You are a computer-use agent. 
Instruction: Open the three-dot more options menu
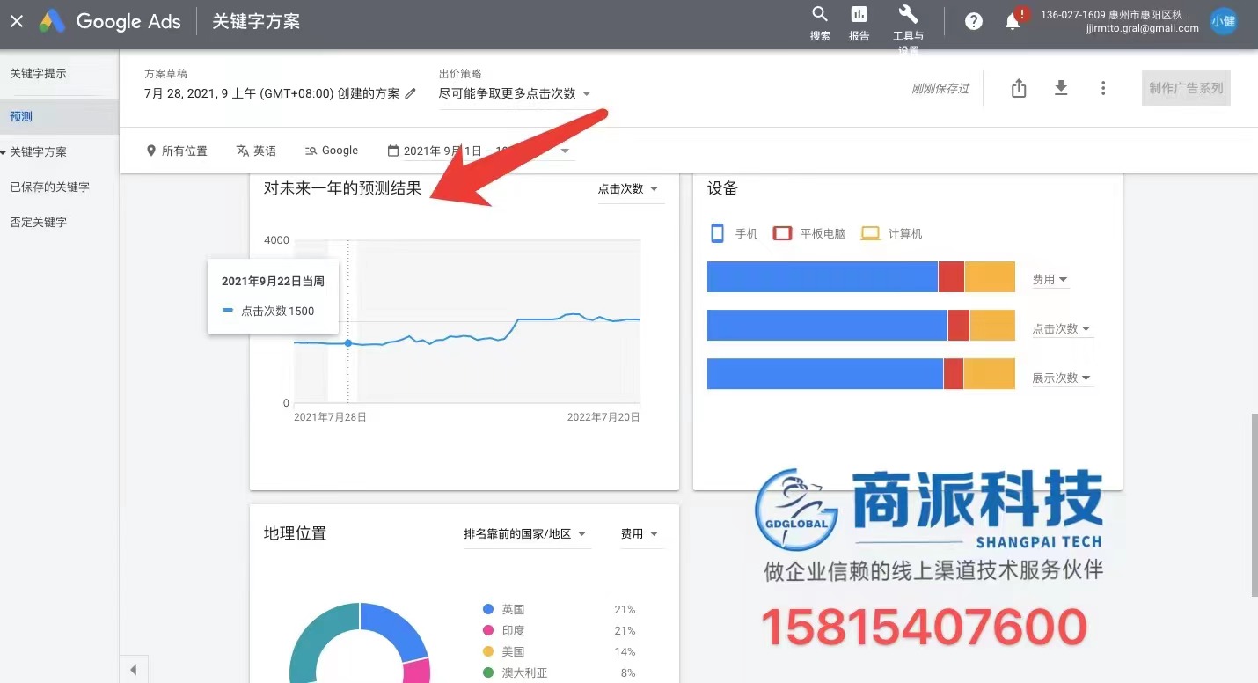(x=1103, y=88)
